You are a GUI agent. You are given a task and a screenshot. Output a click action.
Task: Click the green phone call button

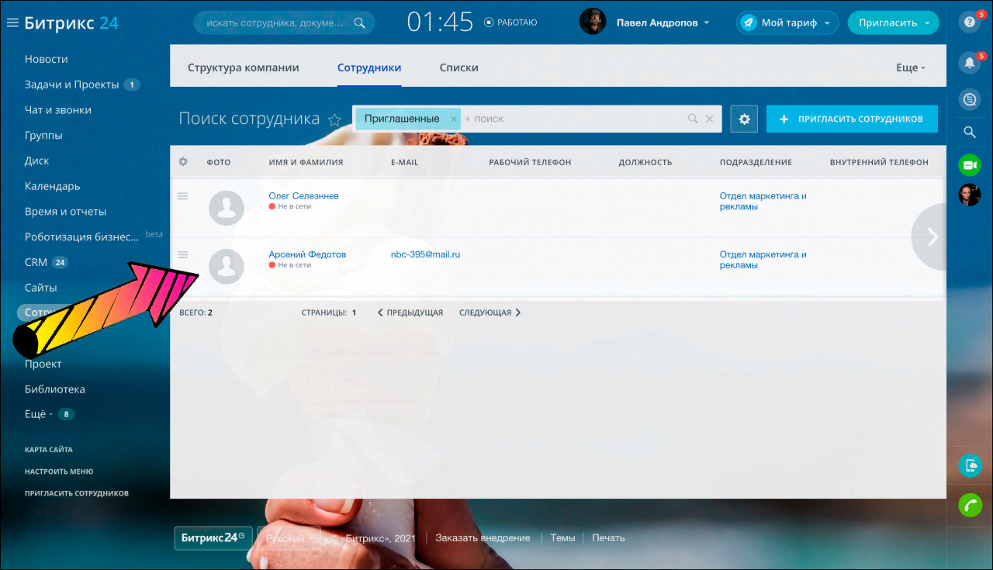969,505
